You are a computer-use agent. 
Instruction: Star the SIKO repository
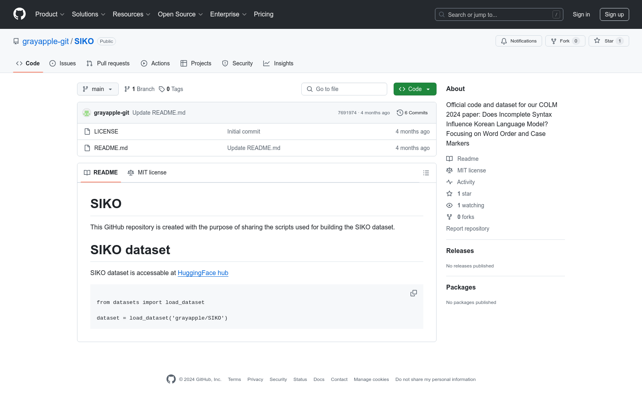(x=609, y=41)
